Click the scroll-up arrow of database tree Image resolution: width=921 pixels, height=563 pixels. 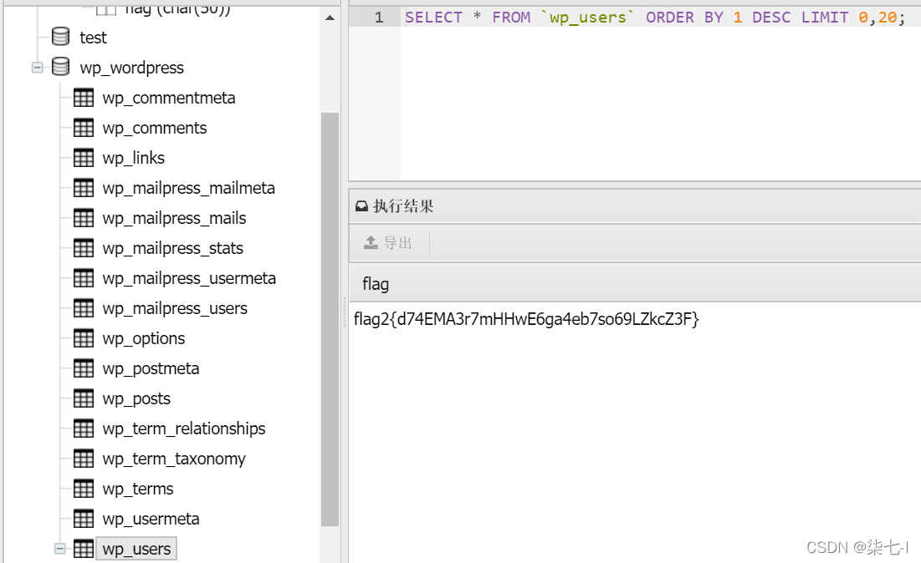[330, 18]
